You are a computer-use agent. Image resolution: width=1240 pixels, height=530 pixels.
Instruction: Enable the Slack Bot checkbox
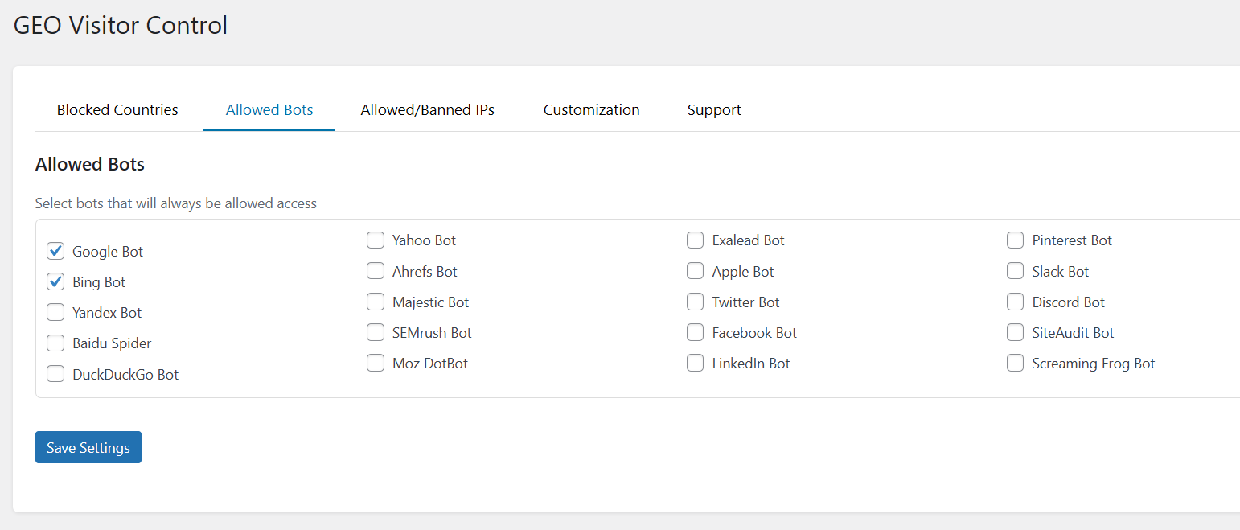pyautogui.click(x=1016, y=271)
